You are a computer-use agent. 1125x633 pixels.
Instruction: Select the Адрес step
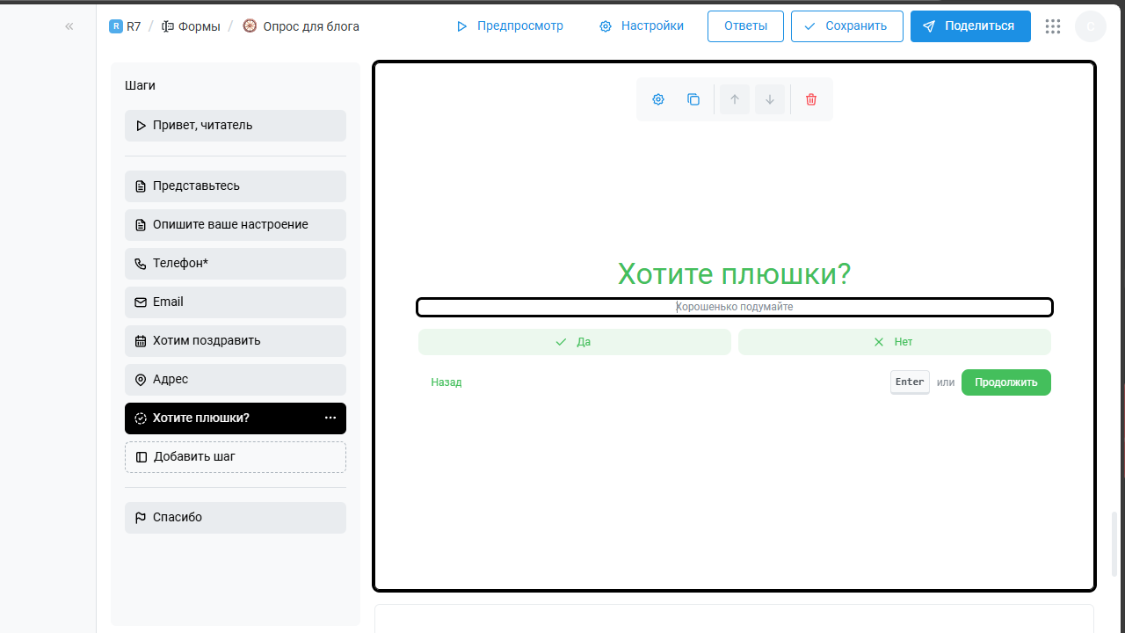pos(236,380)
